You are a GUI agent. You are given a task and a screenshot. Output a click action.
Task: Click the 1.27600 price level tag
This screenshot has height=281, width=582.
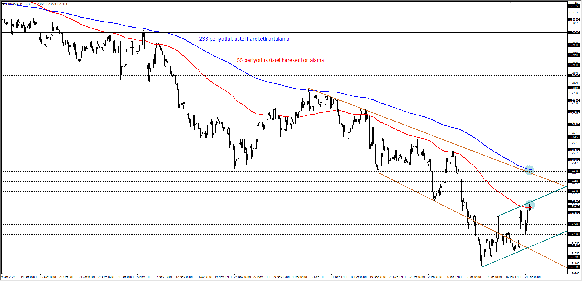click(574, 101)
